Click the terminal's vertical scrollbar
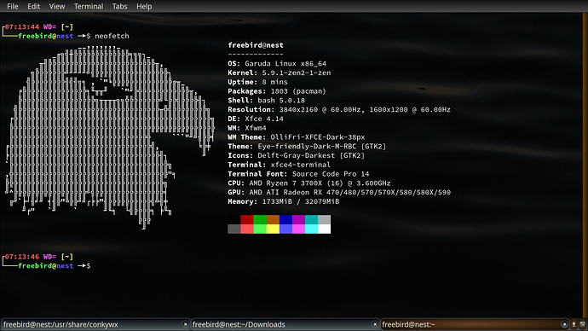The height and width of the screenshot is (331, 588). click(x=585, y=165)
